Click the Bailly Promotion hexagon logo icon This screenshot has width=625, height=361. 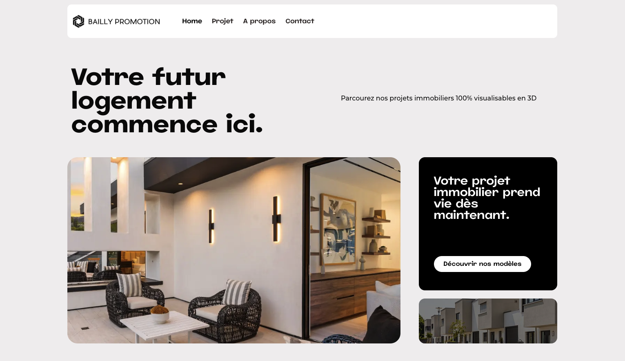(x=78, y=21)
